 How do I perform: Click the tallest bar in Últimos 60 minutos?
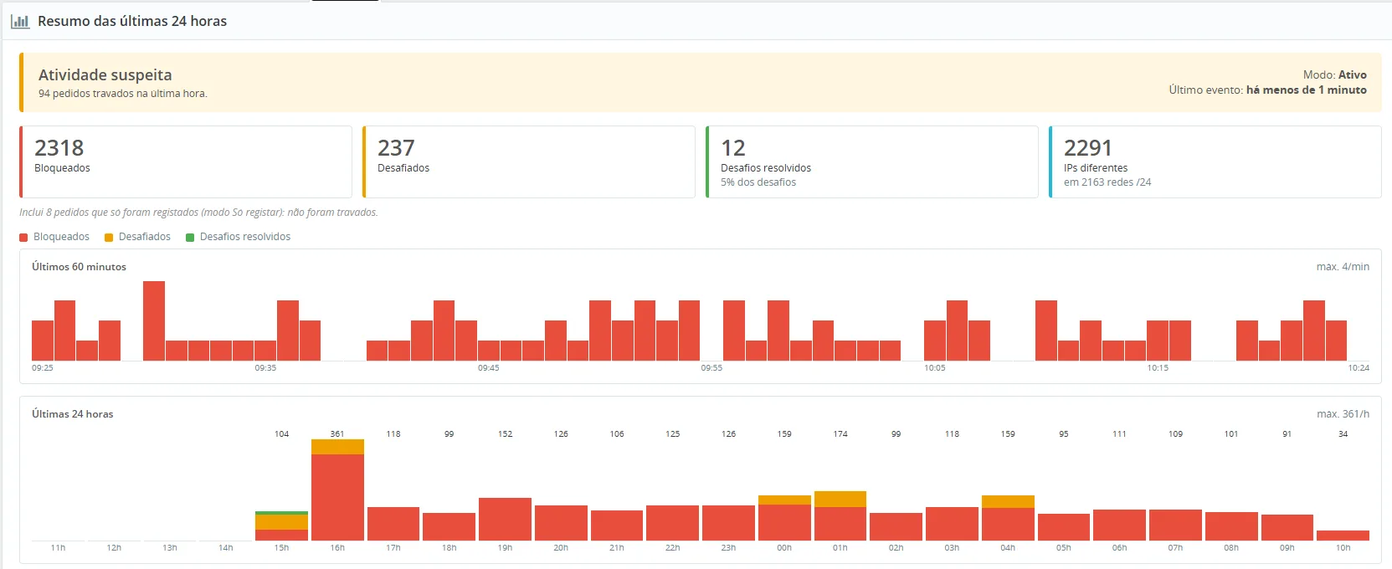click(x=154, y=320)
